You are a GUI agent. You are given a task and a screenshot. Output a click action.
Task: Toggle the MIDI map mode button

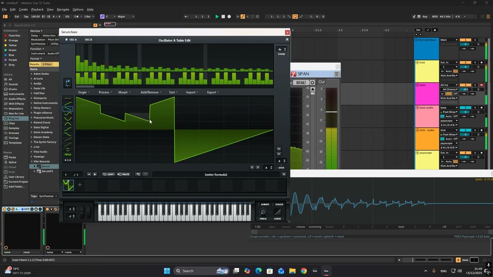[x=435, y=17]
